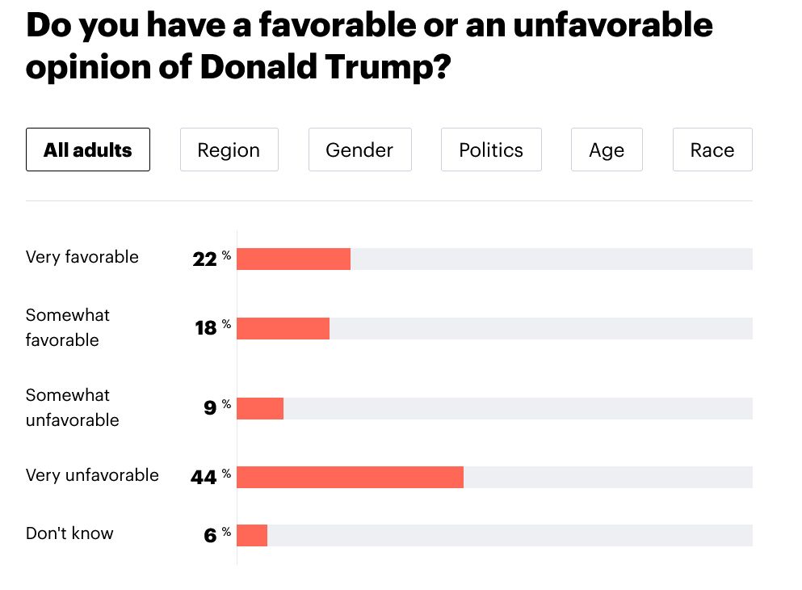
Task: Click the Somewhat unfavorable red bar
Action: (260, 408)
